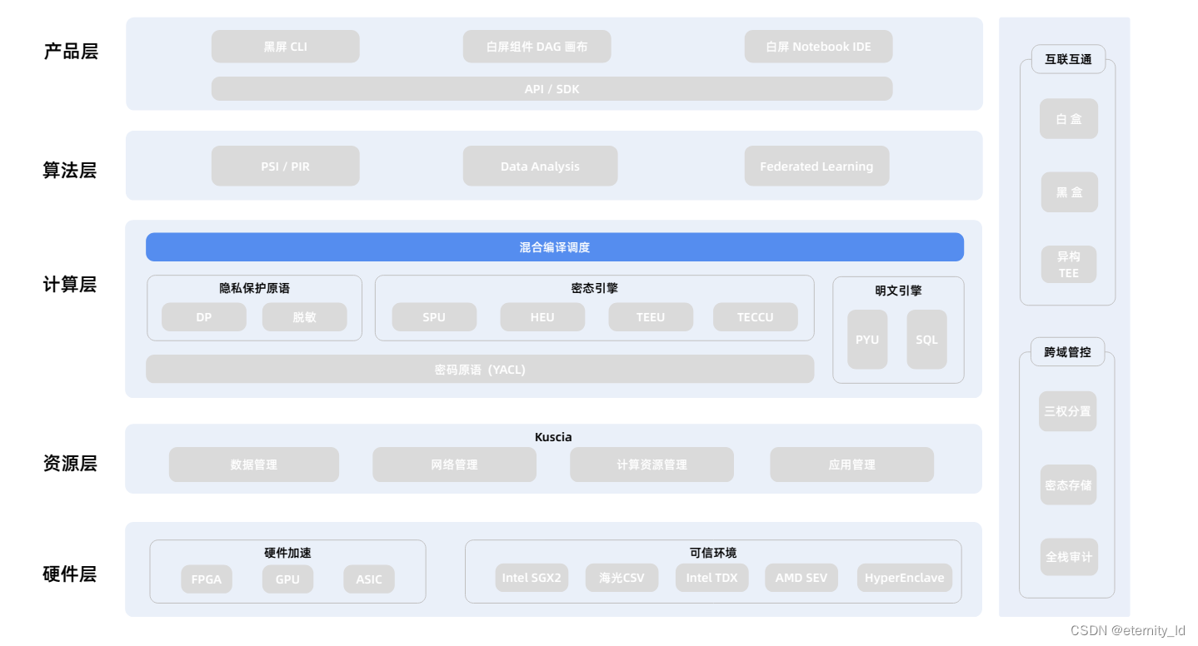Click the 硬件层 layer label
The width and height of the screenshot is (1198, 646).
tap(70, 574)
